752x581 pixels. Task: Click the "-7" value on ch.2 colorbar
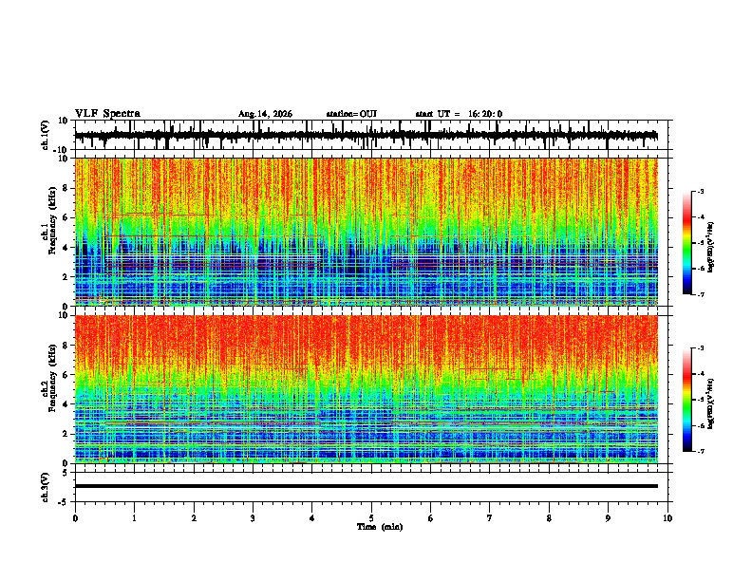[x=700, y=452]
